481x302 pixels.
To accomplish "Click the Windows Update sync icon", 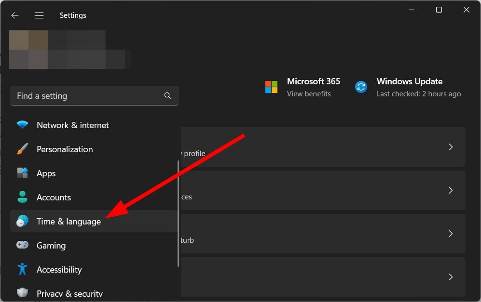I will click(x=361, y=87).
